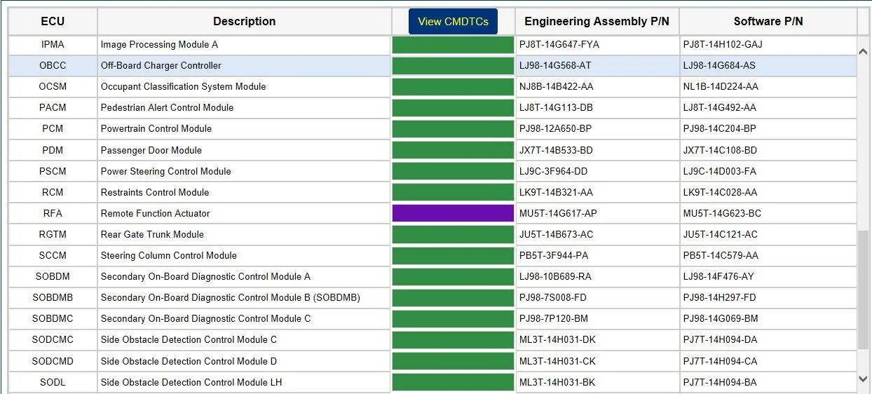
Task: Click assembly part number PJ98-7S008-FD
Action: 553,297
